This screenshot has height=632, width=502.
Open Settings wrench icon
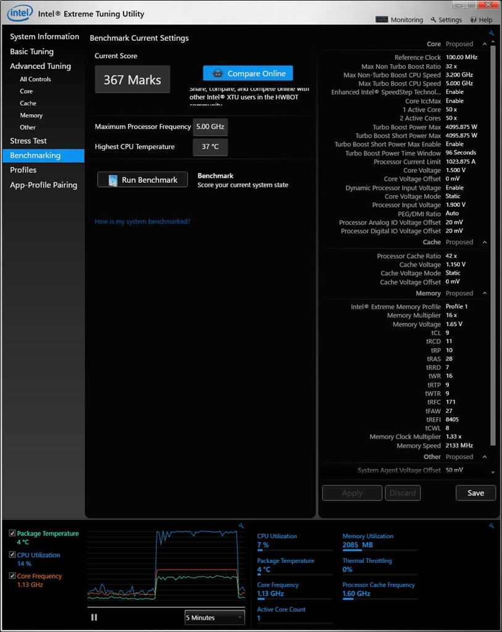[433, 20]
